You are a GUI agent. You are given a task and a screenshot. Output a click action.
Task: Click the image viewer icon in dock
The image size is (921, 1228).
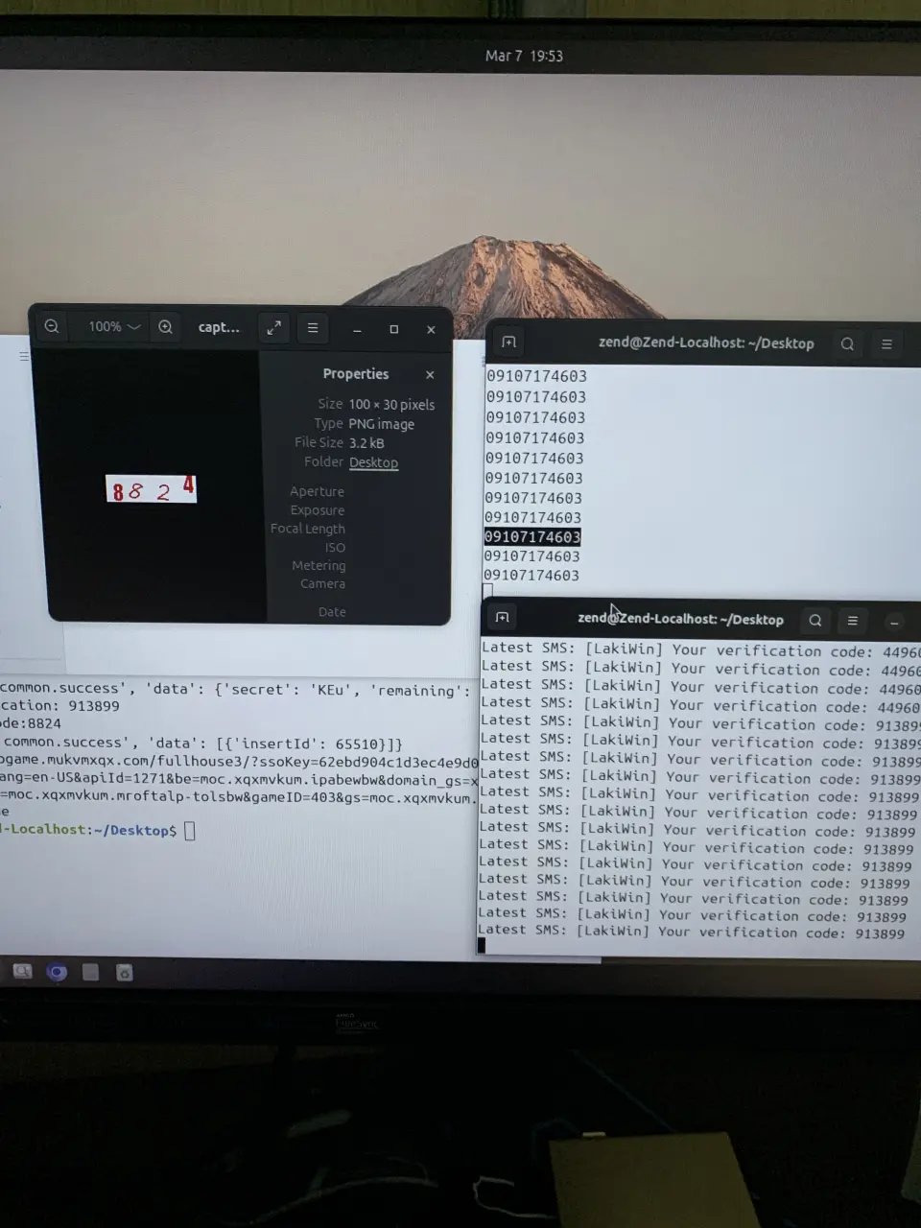21,972
